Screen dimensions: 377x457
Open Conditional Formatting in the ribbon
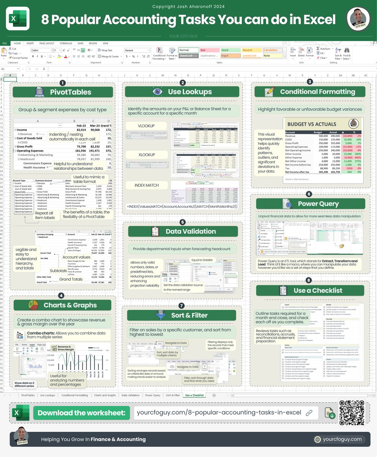(x=159, y=54)
